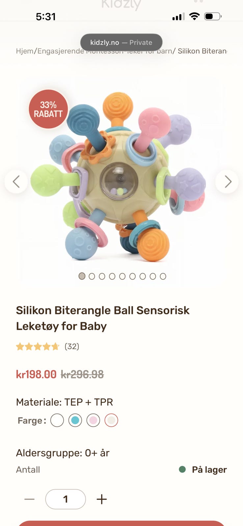The width and height of the screenshot is (243, 526).
Task: Focus the quantity input showing 1
Action: click(x=66, y=499)
